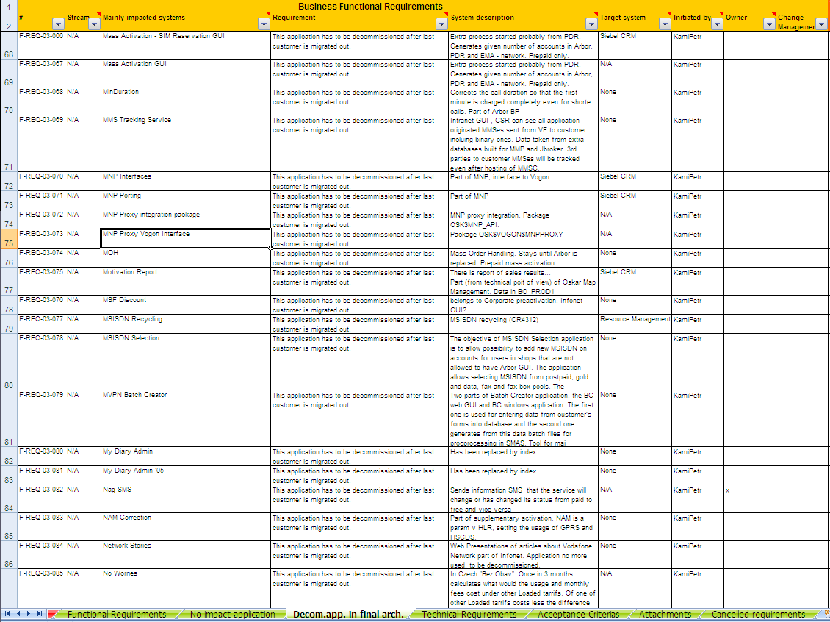Select the MinDuration cell
The width and height of the screenshot is (830, 622).
[x=185, y=101]
